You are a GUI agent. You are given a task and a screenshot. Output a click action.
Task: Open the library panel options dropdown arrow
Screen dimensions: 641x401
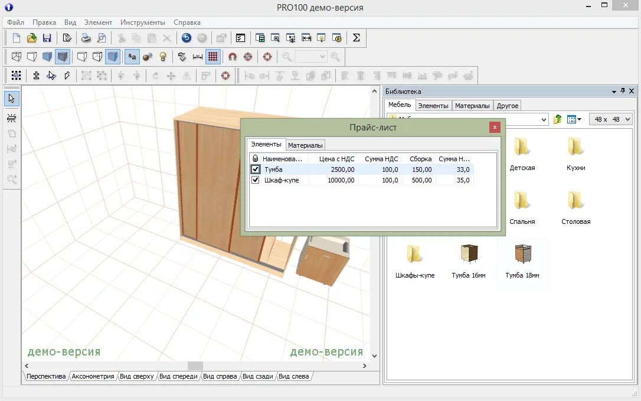tap(614, 92)
